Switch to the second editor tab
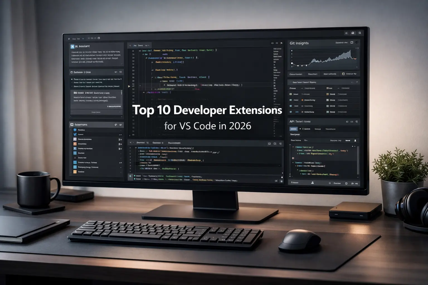Viewport: 428px width, 285px height. tap(141, 45)
